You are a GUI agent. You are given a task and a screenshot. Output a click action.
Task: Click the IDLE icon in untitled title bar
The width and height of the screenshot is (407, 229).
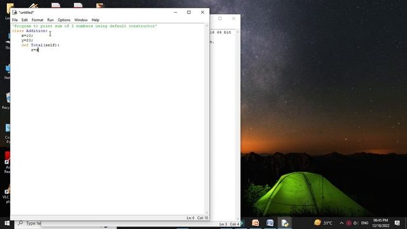[15, 12]
